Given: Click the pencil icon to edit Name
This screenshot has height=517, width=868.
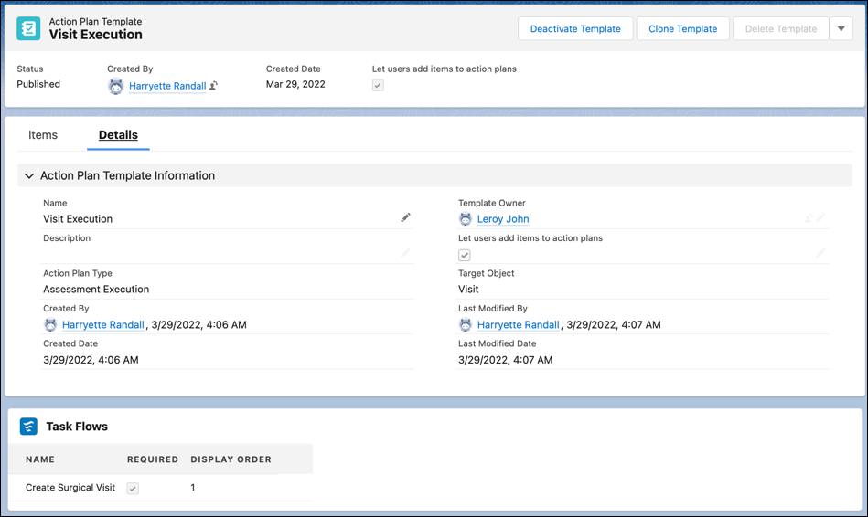Looking at the screenshot, I should click(x=406, y=218).
